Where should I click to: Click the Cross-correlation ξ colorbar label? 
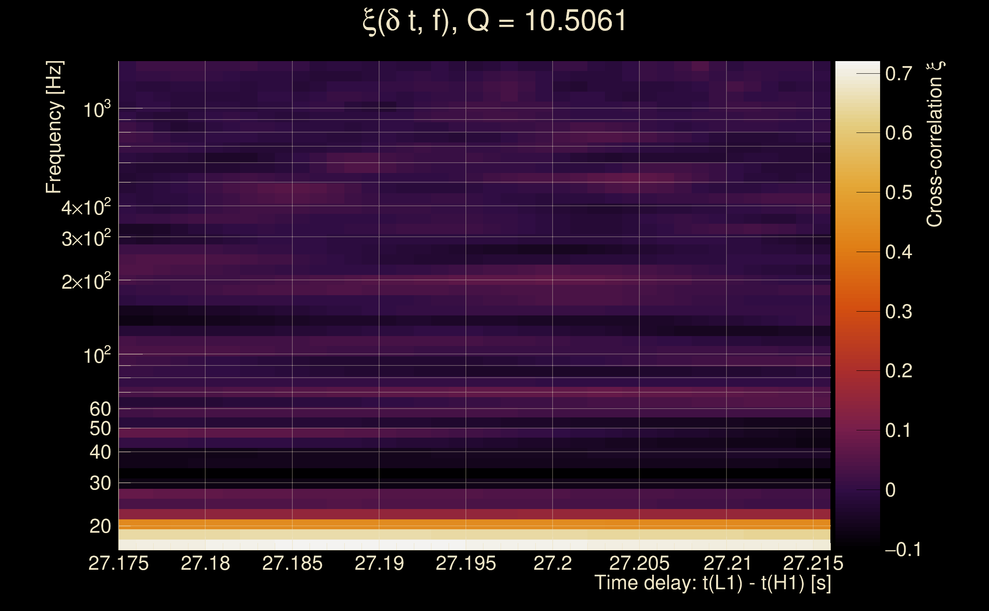pos(935,144)
